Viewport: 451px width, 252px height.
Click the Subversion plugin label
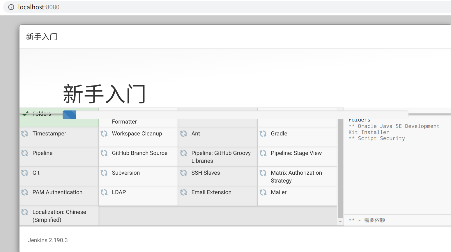point(126,173)
